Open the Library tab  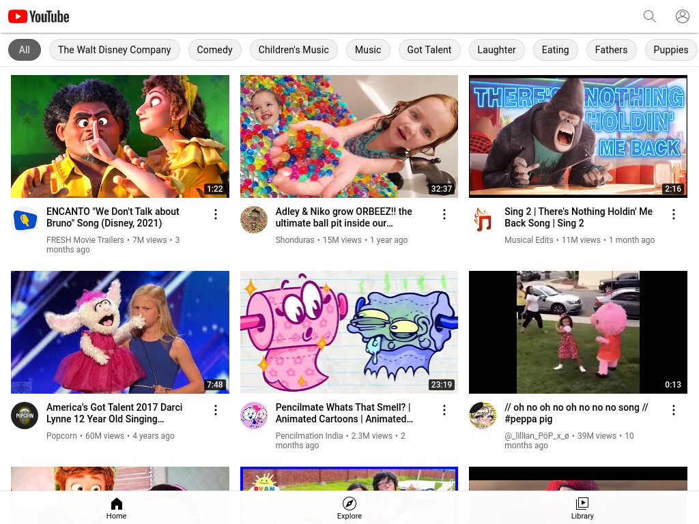point(582,508)
